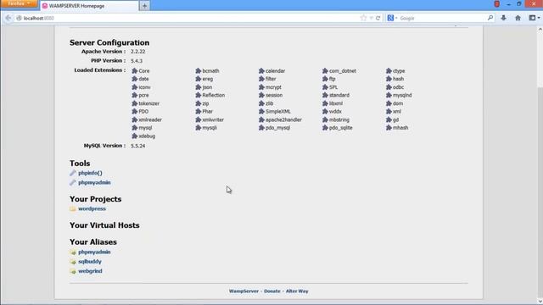Click the alias icon beside webgrind
This screenshot has width=543, height=305.
pyautogui.click(x=73, y=271)
